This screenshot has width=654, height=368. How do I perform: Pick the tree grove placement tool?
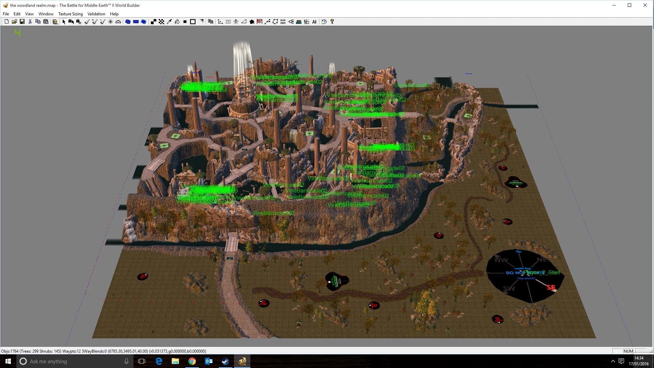coord(236,21)
